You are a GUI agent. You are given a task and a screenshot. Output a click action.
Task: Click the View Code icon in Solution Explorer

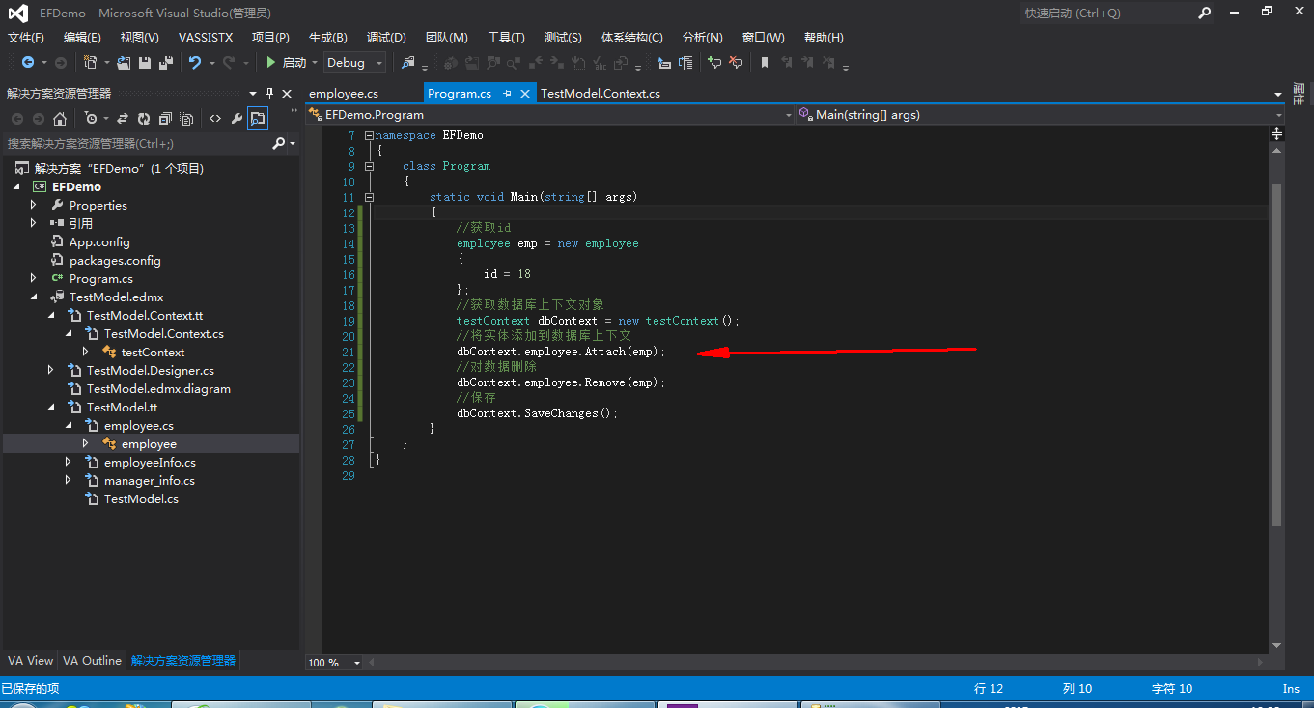215,119
